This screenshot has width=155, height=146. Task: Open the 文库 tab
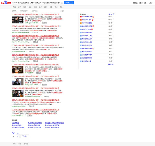(56, 7)
